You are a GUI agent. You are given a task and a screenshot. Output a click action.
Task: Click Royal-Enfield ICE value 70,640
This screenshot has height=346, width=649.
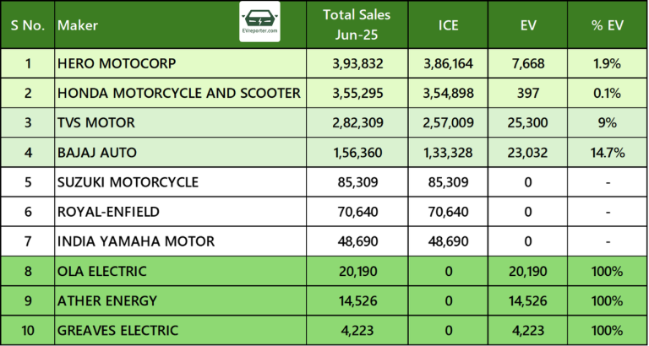(x=447, y=213)
